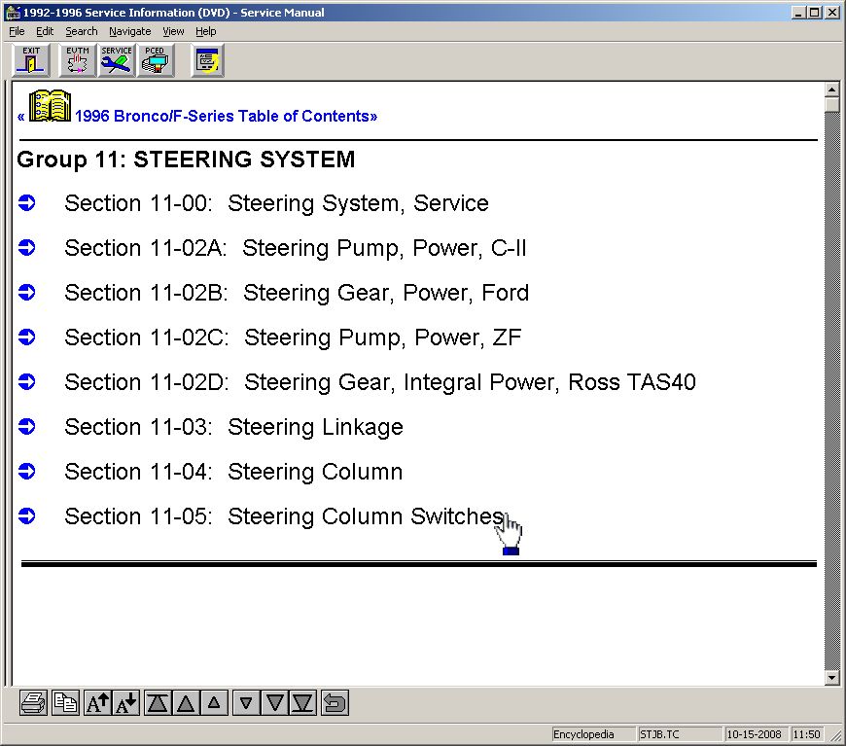Click the application icon in the title bar
Screen dimensions: 846x746
[x=13, y=12]
